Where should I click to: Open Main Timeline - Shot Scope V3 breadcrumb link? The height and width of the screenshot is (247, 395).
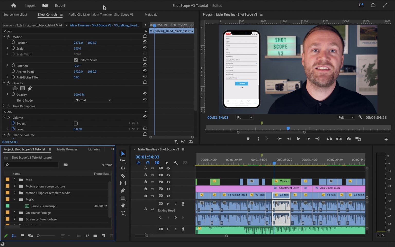coord(91,25)
